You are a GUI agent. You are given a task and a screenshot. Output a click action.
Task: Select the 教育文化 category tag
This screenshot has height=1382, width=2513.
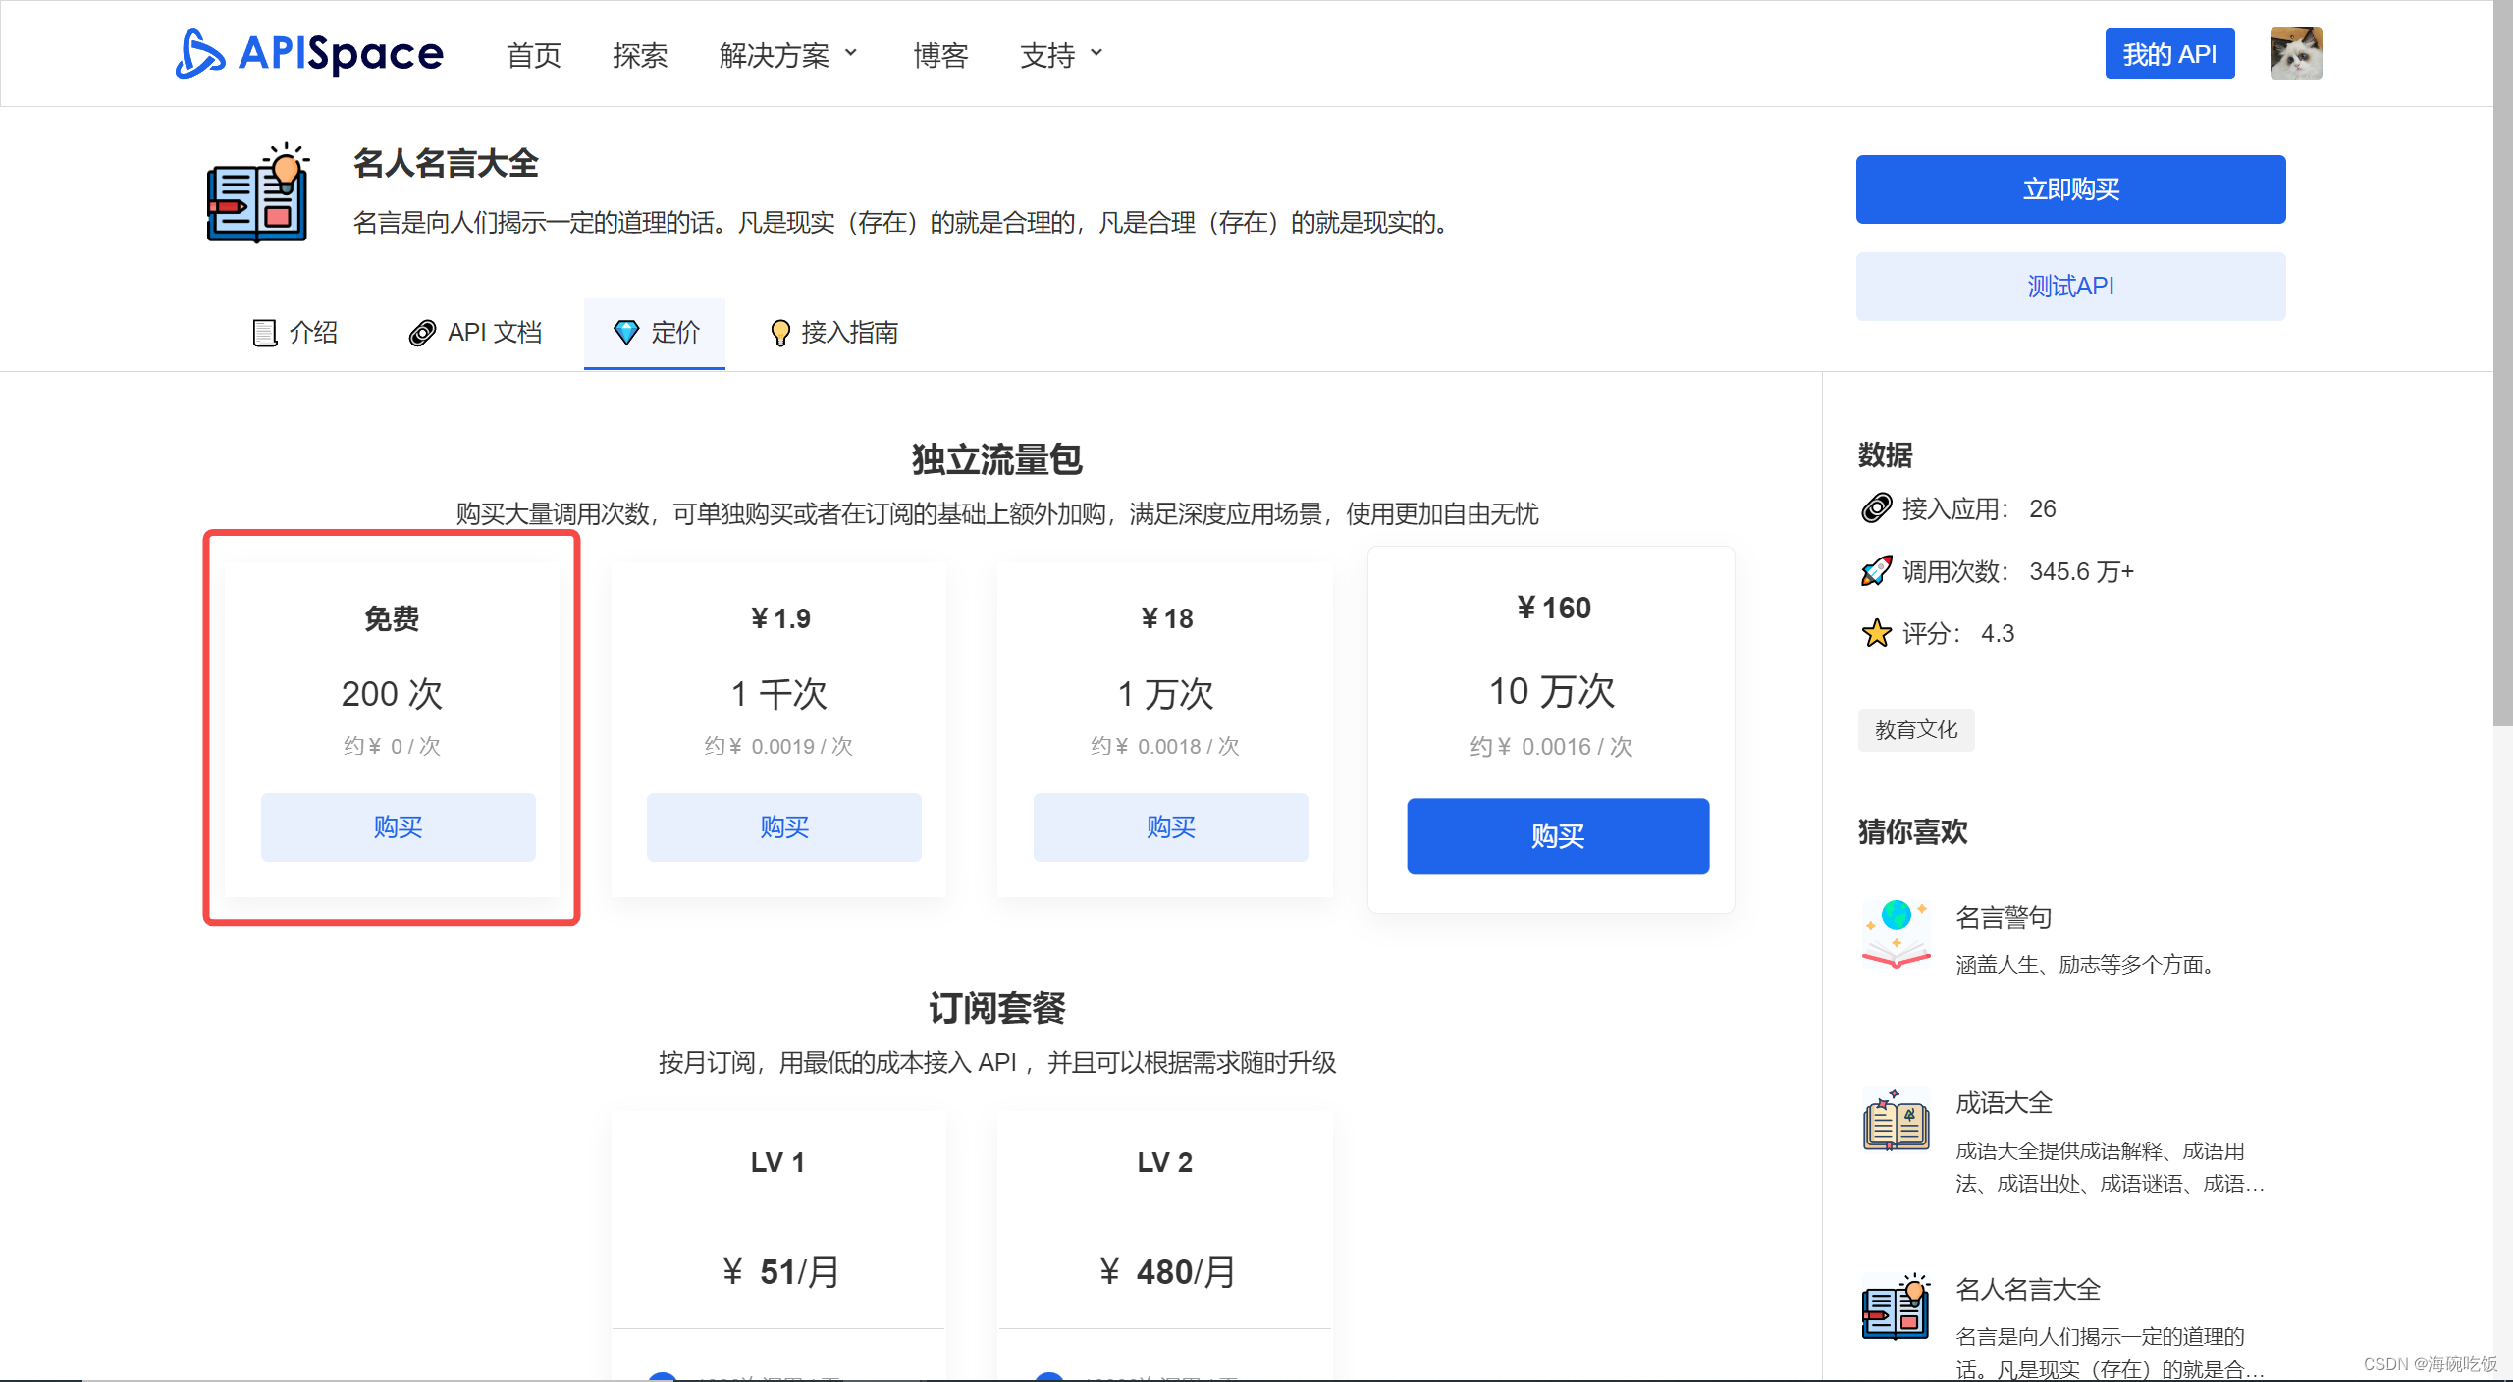pos(1915,730)
